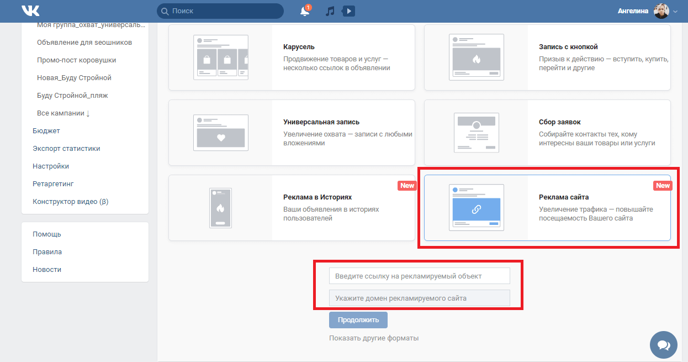Click the Универсальная запись heart illustration
The height and width of the screenshot is (362, 688).
(x=221, y=133)
